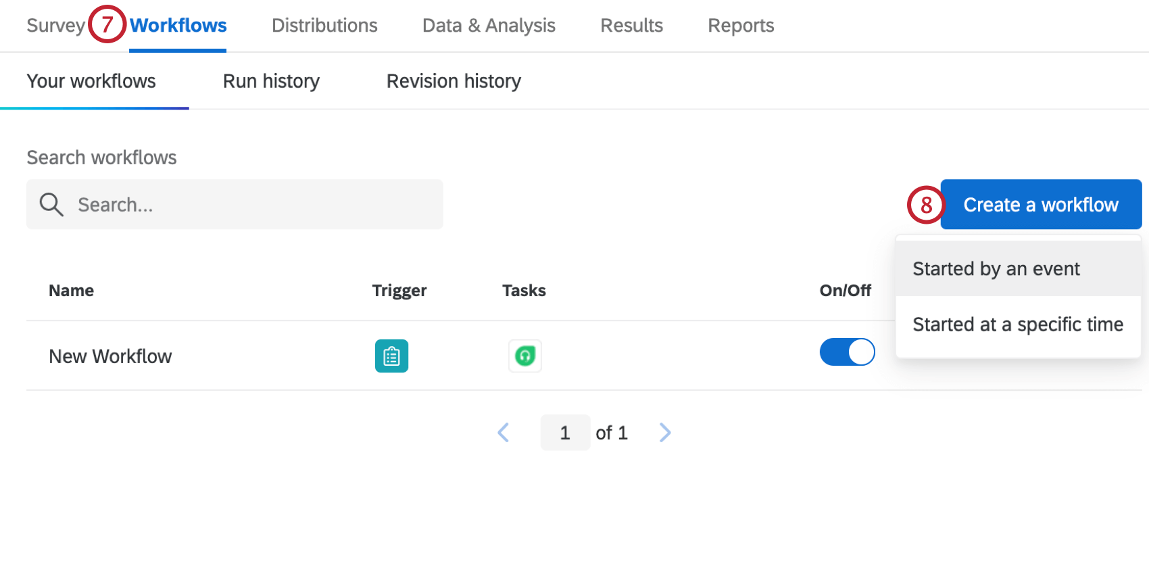Click the green task icon for New Workflow
Viewport: 1149px width, 576px height.
tap(525, 356)
